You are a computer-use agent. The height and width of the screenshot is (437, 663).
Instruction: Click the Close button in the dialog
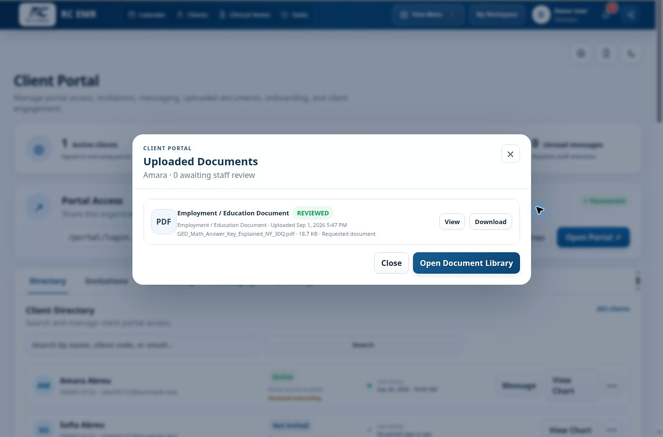click(x=392, y=263)
